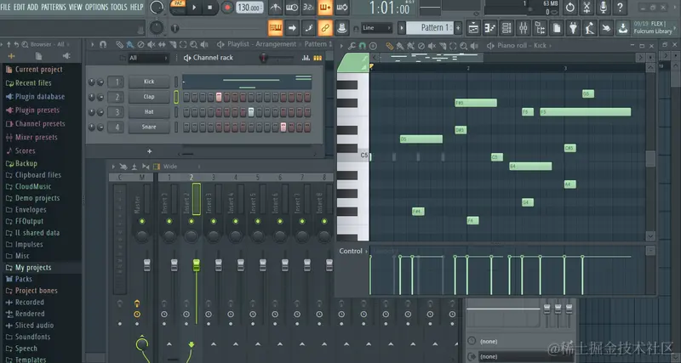
Task: Open the Playlist menu arrow
Action: (x=92, y=45)
